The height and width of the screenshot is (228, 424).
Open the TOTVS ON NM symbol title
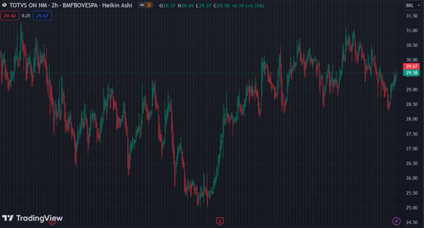[x=28, y=5]
